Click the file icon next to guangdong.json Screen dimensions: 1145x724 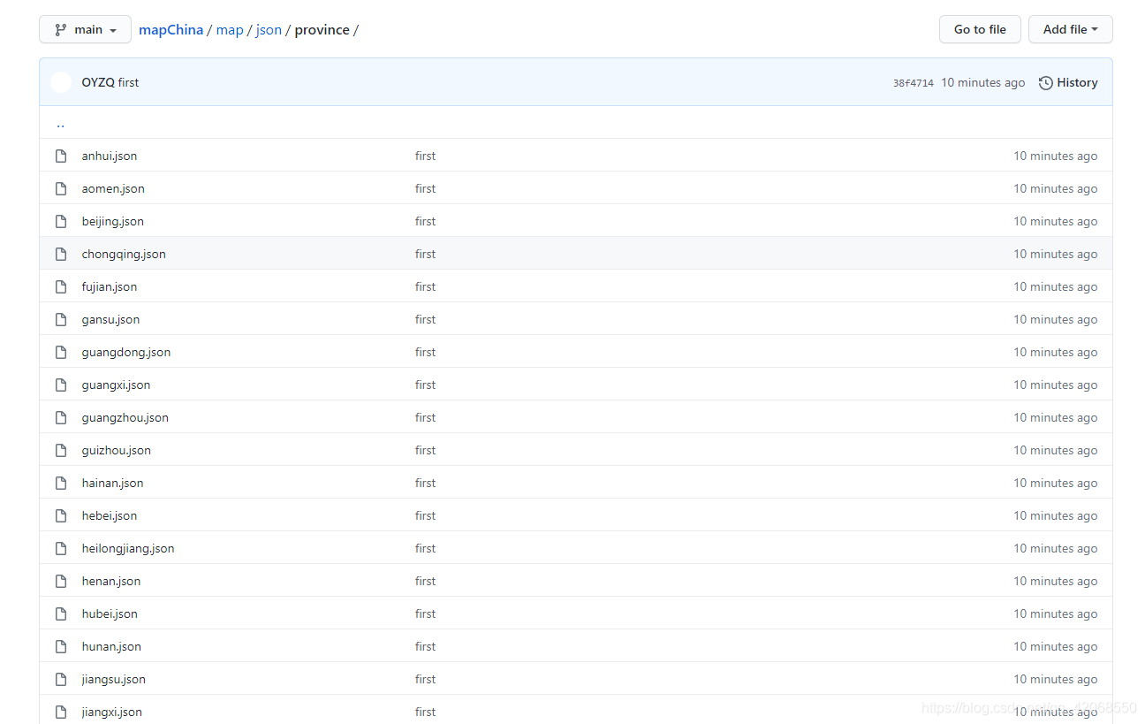[61, 352]
